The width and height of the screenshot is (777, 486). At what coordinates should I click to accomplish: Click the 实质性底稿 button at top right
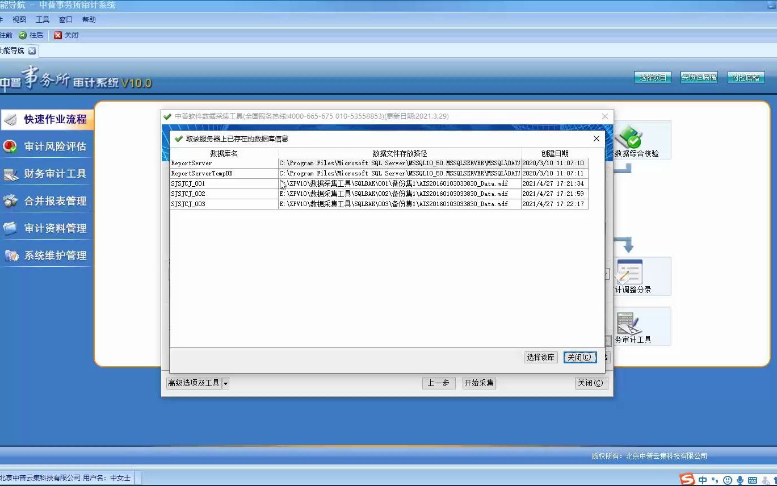coord(699,77)
